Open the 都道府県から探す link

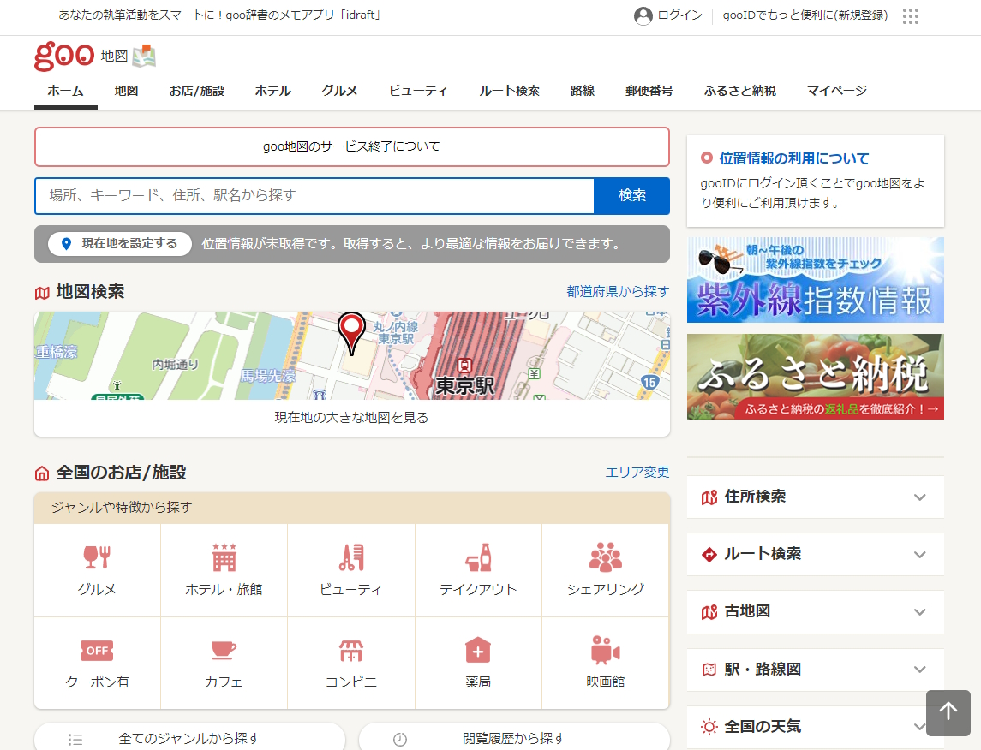(618, 291)
